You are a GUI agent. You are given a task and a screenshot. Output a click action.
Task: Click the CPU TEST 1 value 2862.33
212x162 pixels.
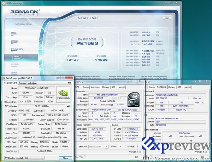(148, 41)
